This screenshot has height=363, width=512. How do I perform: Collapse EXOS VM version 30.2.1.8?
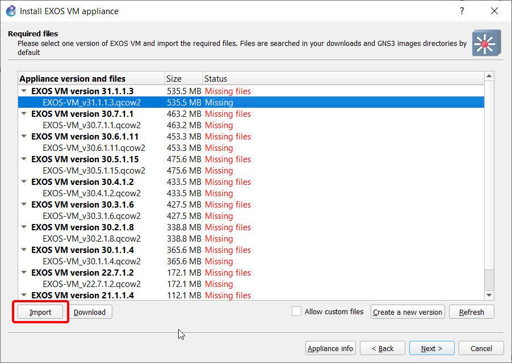coord(24,227)
